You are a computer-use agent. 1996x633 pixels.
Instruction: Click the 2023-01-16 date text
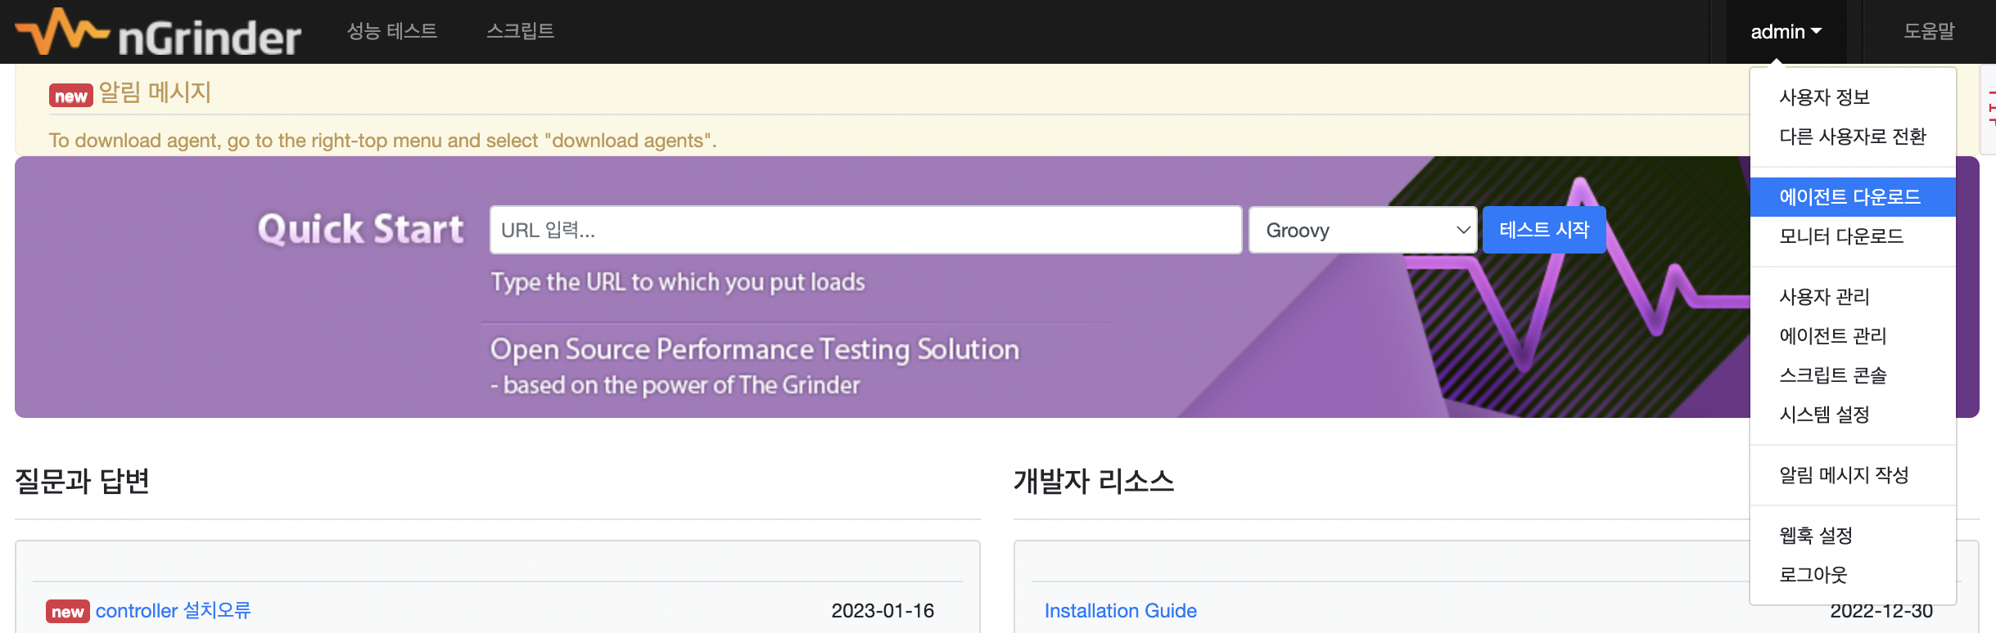tap(883, 611)
